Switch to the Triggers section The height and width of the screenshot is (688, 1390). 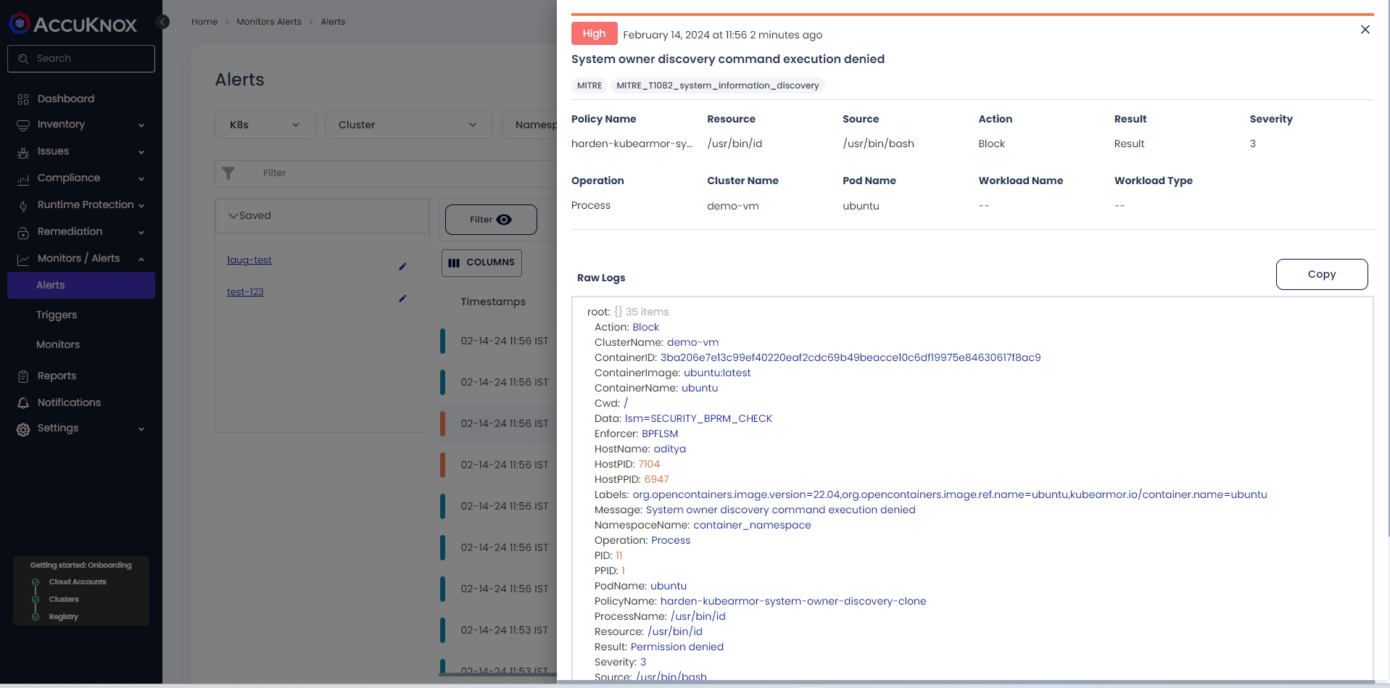(x=57, y=315)
